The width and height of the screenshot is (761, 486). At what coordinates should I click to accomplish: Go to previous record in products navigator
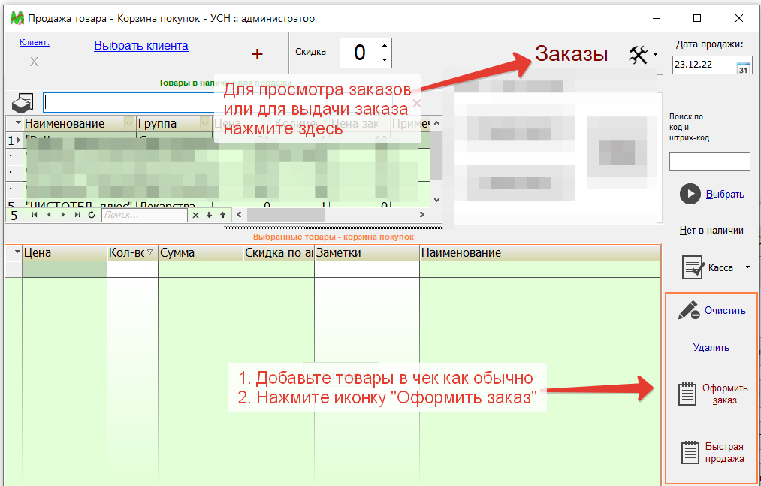(x=49, y=215)
